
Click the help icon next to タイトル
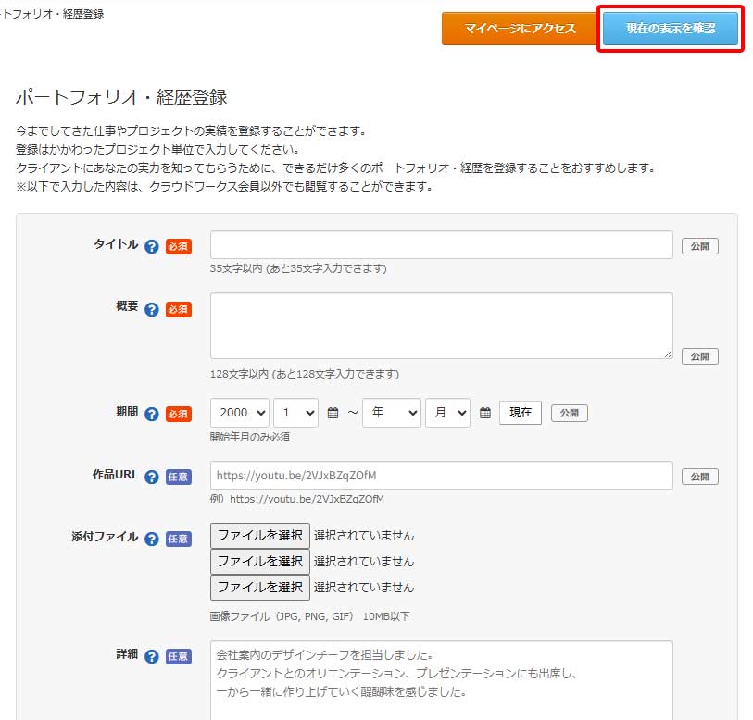coord(152,246)
